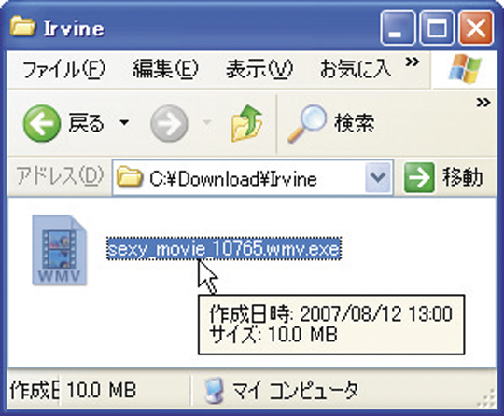
Task: Select the WMV movie file icon
Action: pos(60,250)
